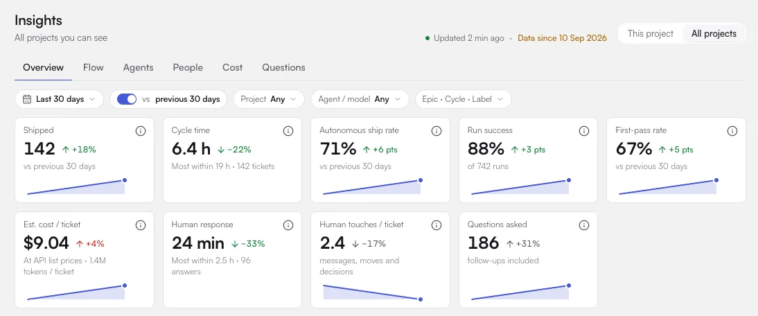758x316 pixels.
Task: Open the People tab
Action: pyautogui.click(x=188, y=68)
